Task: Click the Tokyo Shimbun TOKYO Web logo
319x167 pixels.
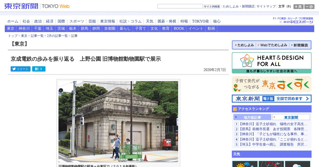Action: point(37,6)
